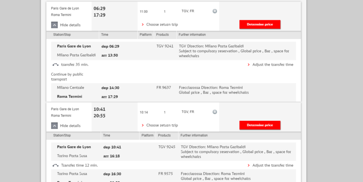Click the Milano Centrale station stop
363x182 pixels.
click(x=70, y=88)
